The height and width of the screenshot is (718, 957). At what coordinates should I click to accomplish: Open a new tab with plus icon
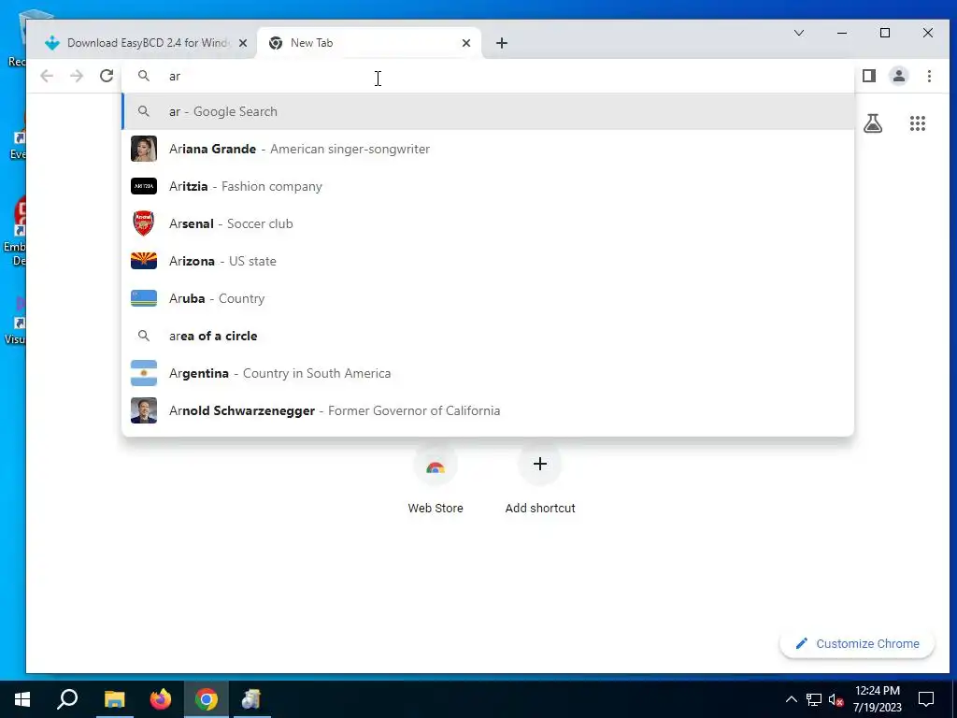tap(502, 43)
